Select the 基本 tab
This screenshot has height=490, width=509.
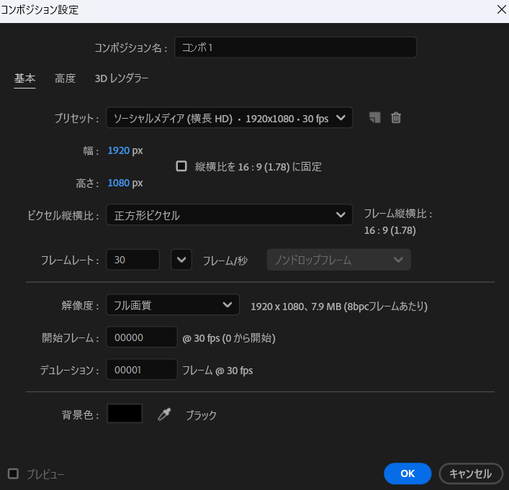point(24,78)
